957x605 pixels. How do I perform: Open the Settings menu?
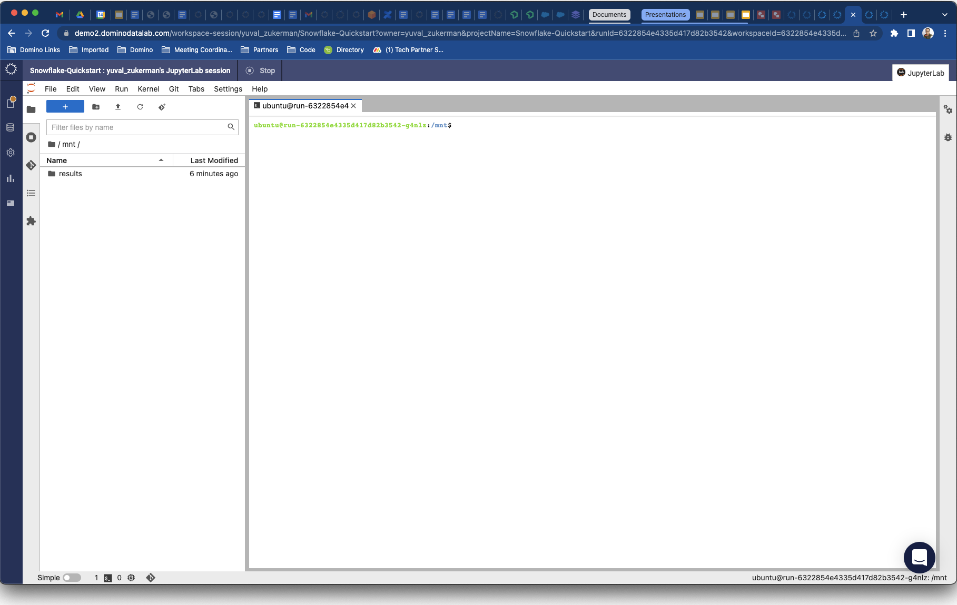(228, 89)
